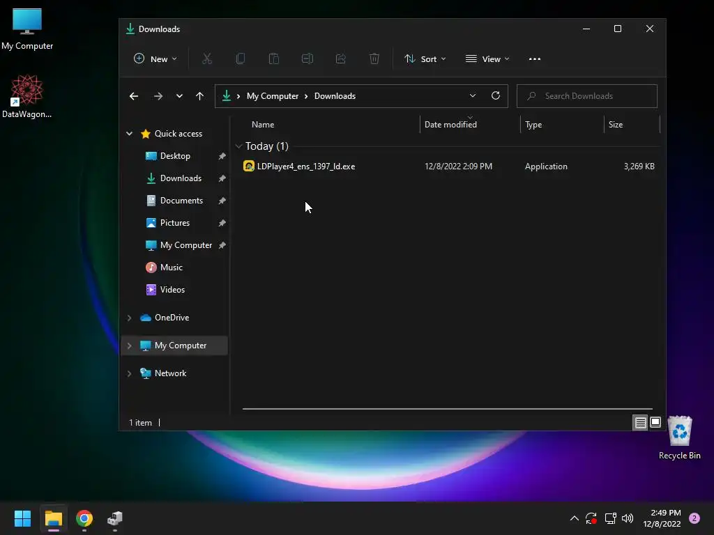Launch Google Chrome from the taskbar

84,518
